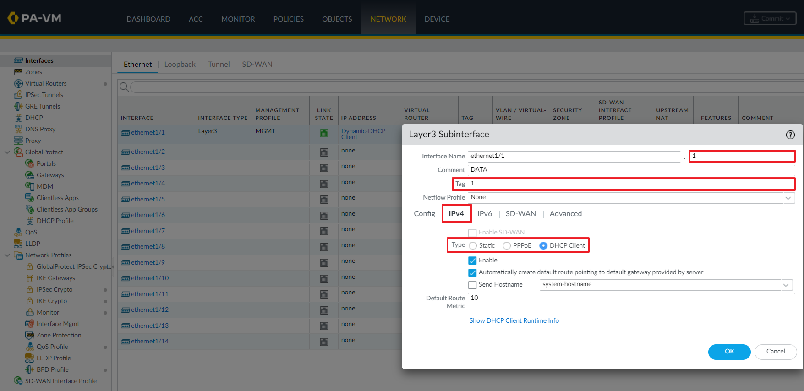Click the QoS icon in sidebar

[x=18, y=232]
